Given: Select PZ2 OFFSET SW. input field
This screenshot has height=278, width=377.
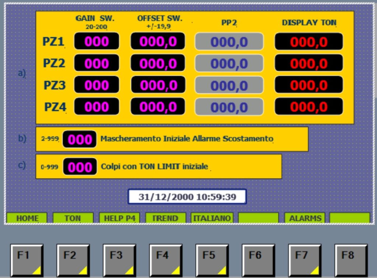Looking at the screenshot, I should (x=158, y=63).
